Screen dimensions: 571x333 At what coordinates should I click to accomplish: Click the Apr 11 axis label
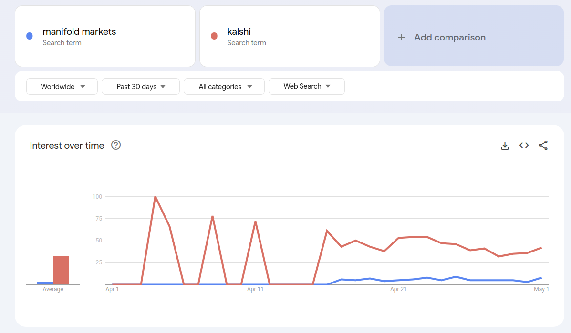tap(255, 289)
